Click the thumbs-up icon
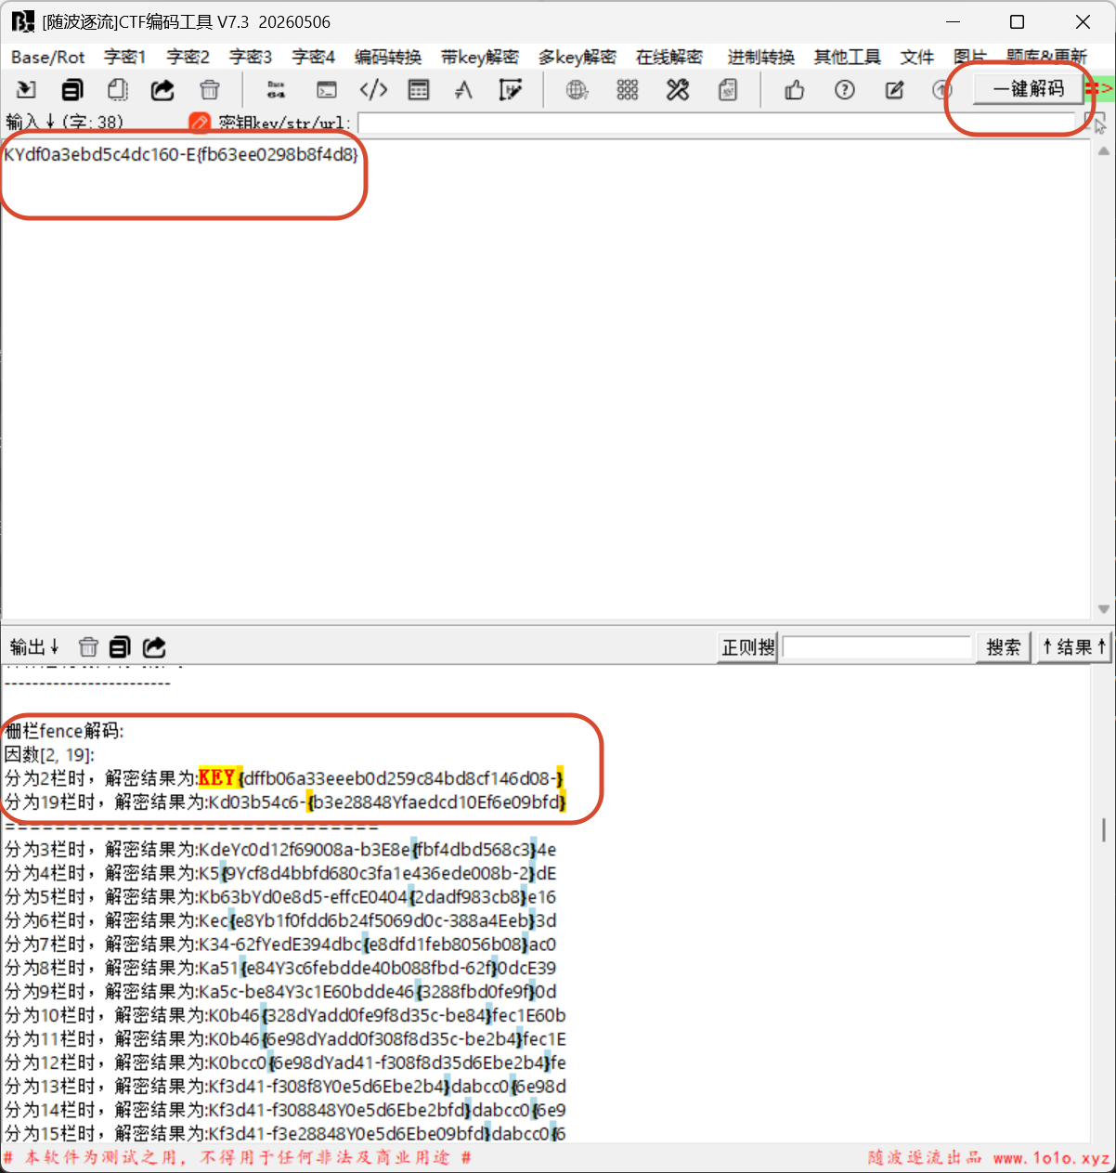The width and height of the screenshot is (1116, 1173). [795, 90]
